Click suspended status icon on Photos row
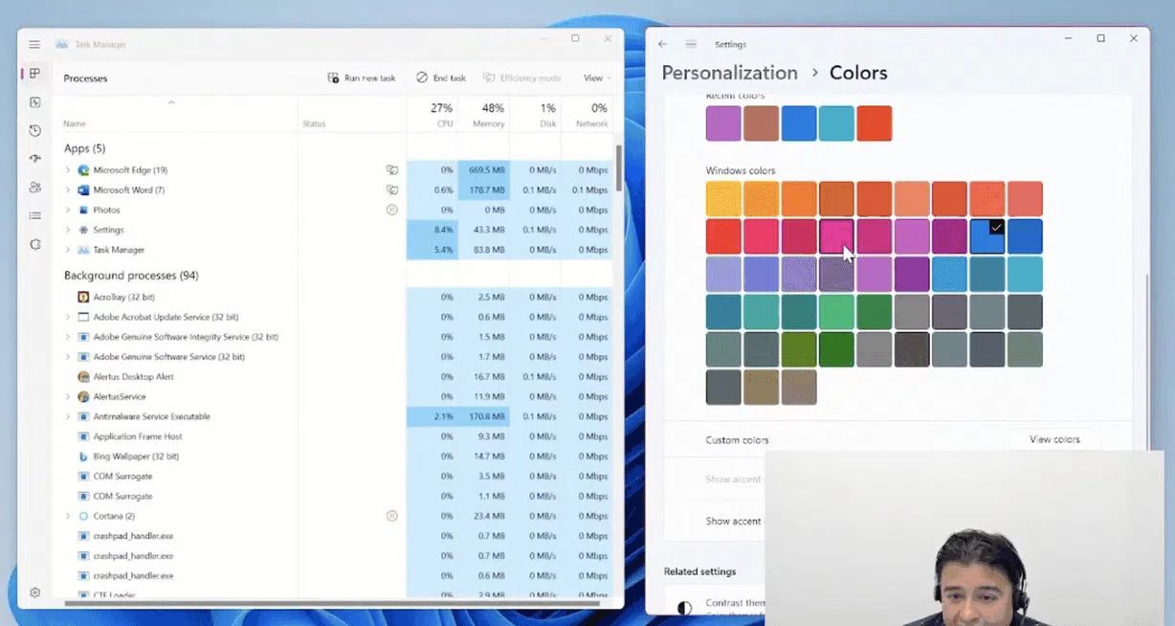1175x626 pixels. [391, 210]
